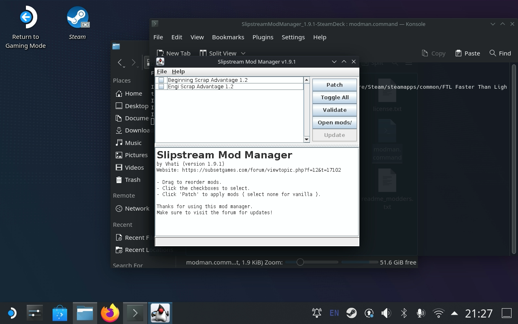
Task: Open the Bookmarks menu in Konsole
Action: [x=228, y=37]
